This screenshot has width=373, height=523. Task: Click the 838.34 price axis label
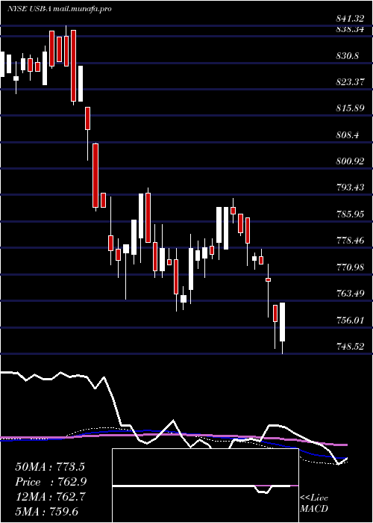(350, 29)
